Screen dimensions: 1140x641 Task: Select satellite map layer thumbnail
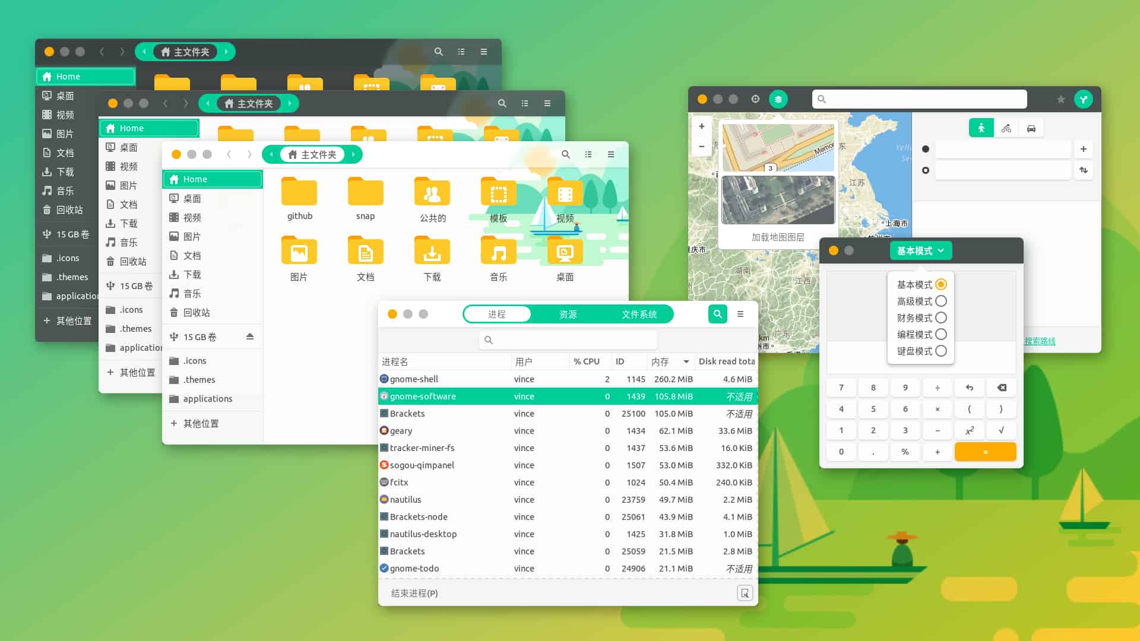coord(778,200)
